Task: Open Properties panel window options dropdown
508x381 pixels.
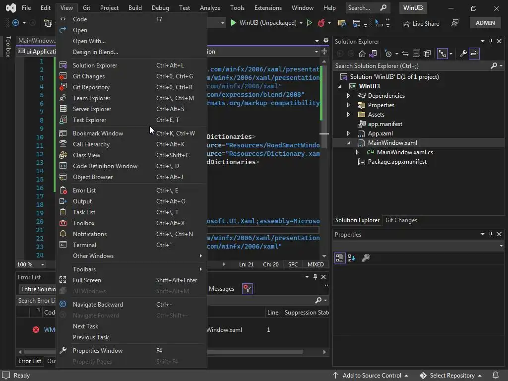Action: pos(482,234)
